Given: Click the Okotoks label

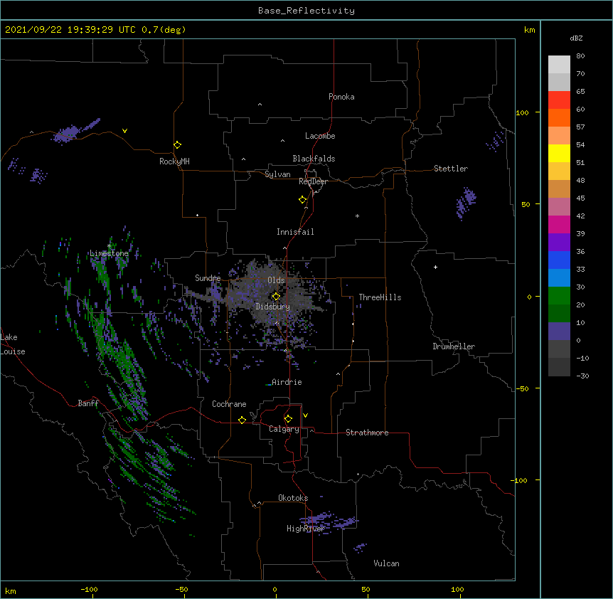Looking at the screenshot, I should click(293, 498).
